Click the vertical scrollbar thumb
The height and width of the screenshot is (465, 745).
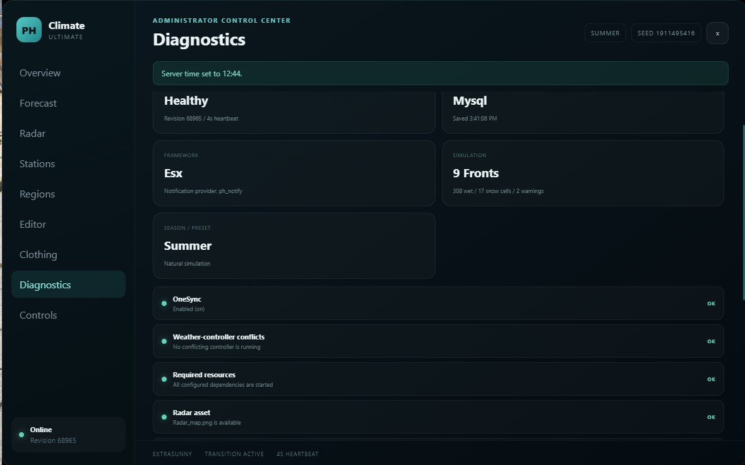click(743, 213)
